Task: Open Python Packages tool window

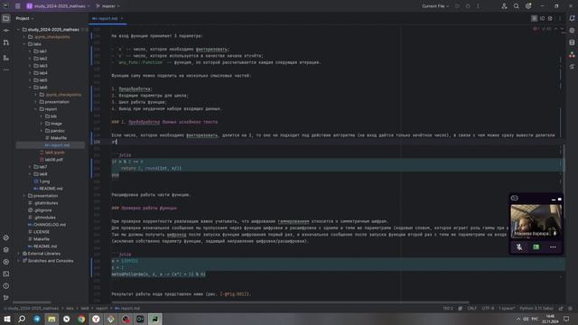Action: click(6, 250)
